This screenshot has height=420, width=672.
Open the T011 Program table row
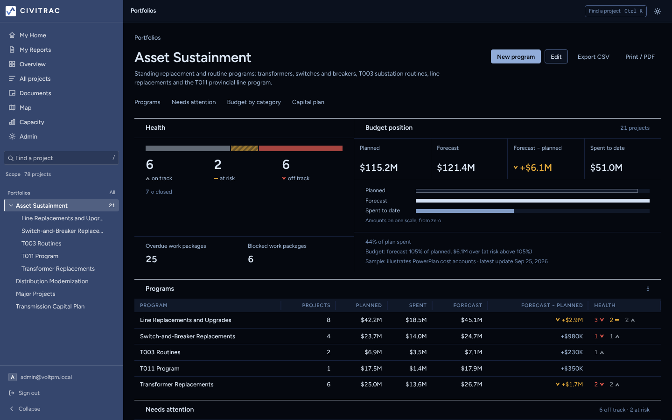tap(398, 368)
